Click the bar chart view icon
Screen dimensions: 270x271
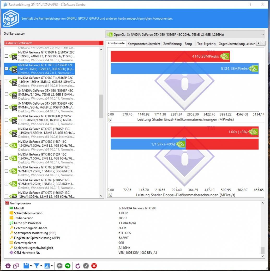coord(47,266)
